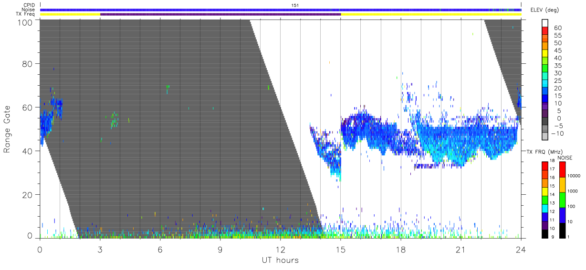Click the CPID value "151"
The image size is (586, 270).
click(x=295, y=5)
